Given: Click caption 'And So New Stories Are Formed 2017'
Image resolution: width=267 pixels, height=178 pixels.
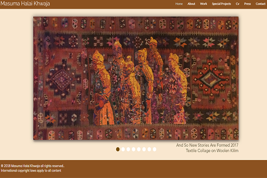Looking at the screenshot, I should [207, 145].
